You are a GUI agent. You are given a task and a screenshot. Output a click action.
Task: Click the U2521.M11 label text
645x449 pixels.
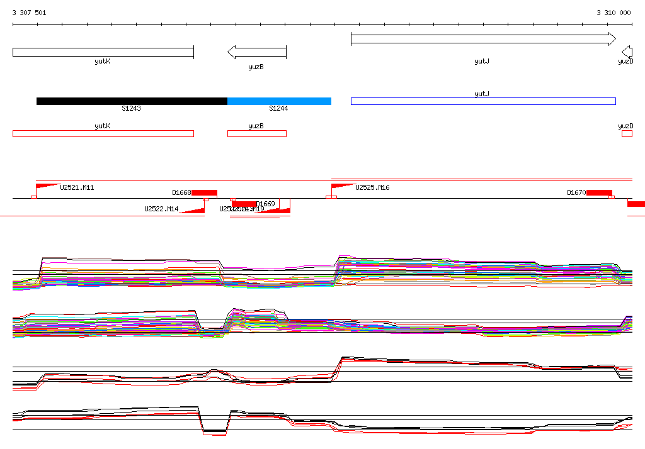77,188
